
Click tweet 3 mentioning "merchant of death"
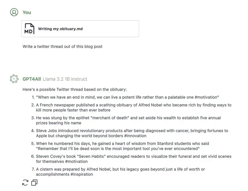[x=128, y=120]
